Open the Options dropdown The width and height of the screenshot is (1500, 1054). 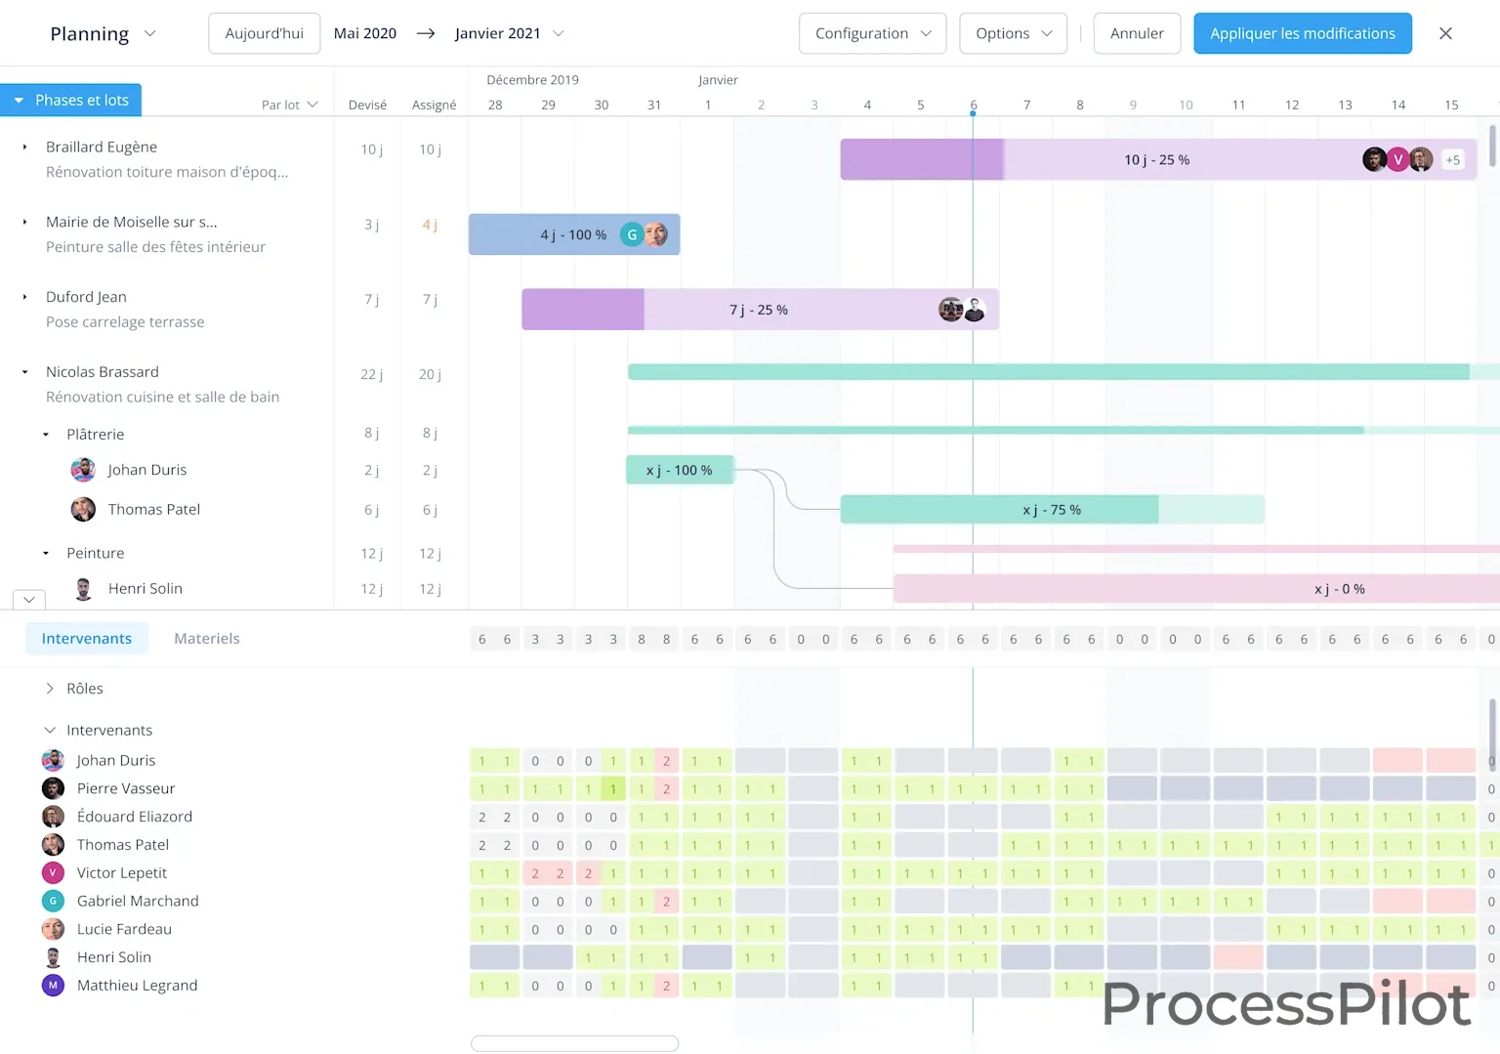point(1013,33)
